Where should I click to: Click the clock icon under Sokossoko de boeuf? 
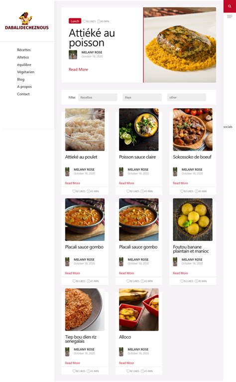tap(196, 191)
